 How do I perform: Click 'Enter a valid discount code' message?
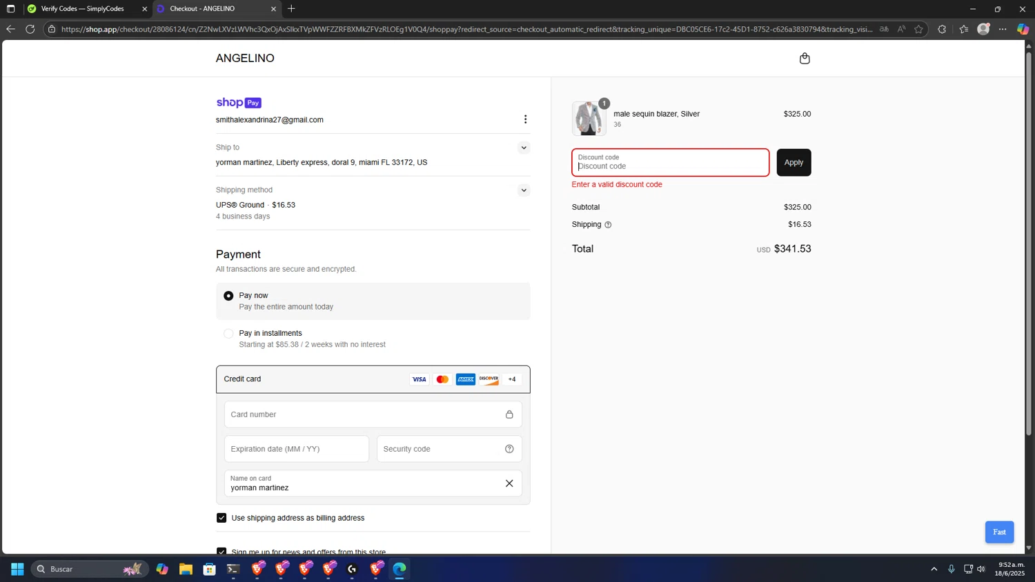pyautogui.click(x=617, y=185)
